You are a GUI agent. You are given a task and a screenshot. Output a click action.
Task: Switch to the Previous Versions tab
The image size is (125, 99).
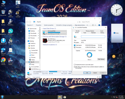(x=90, y=31)
